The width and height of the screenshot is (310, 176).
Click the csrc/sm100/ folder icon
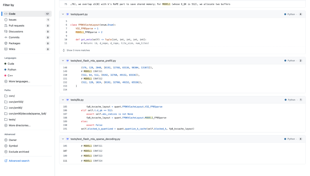pos(6,102)
